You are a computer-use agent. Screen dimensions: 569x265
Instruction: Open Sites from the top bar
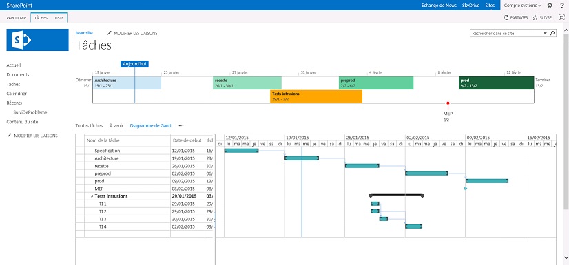(490, 6)
